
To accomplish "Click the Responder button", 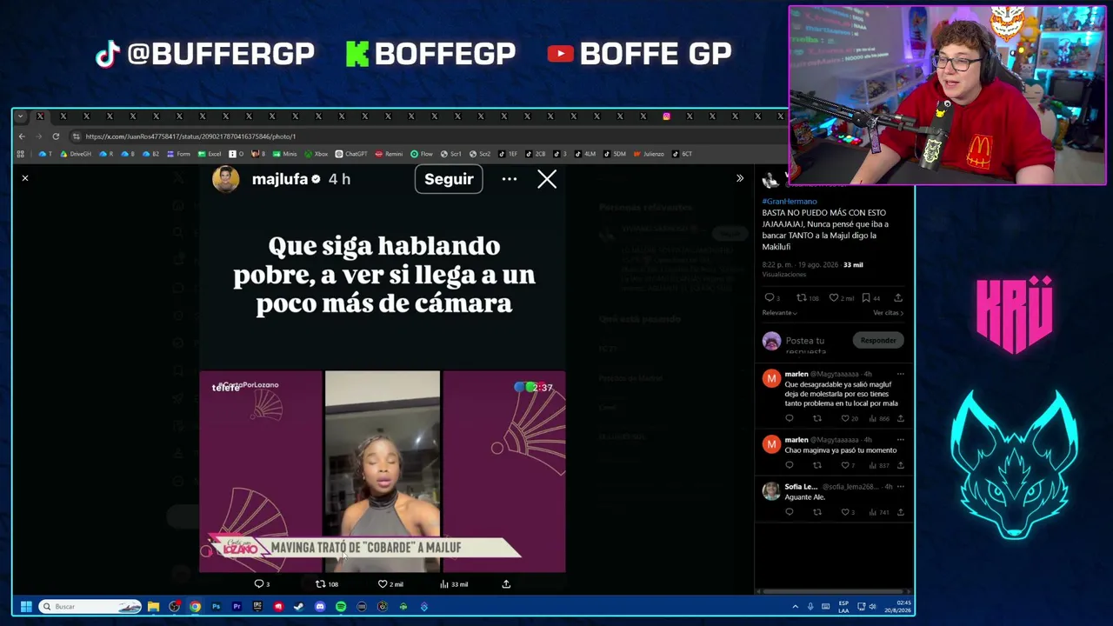I will [x=878, y=341].
